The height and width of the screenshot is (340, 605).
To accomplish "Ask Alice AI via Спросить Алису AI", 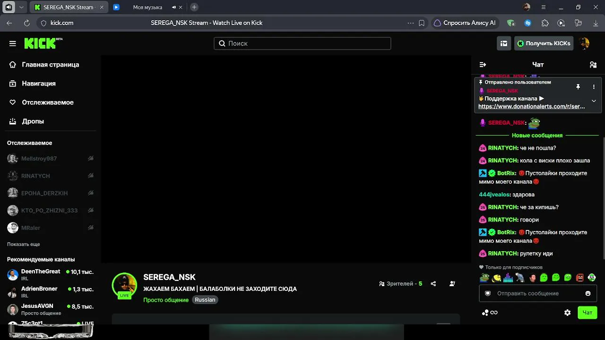I will tap(465, 23).
